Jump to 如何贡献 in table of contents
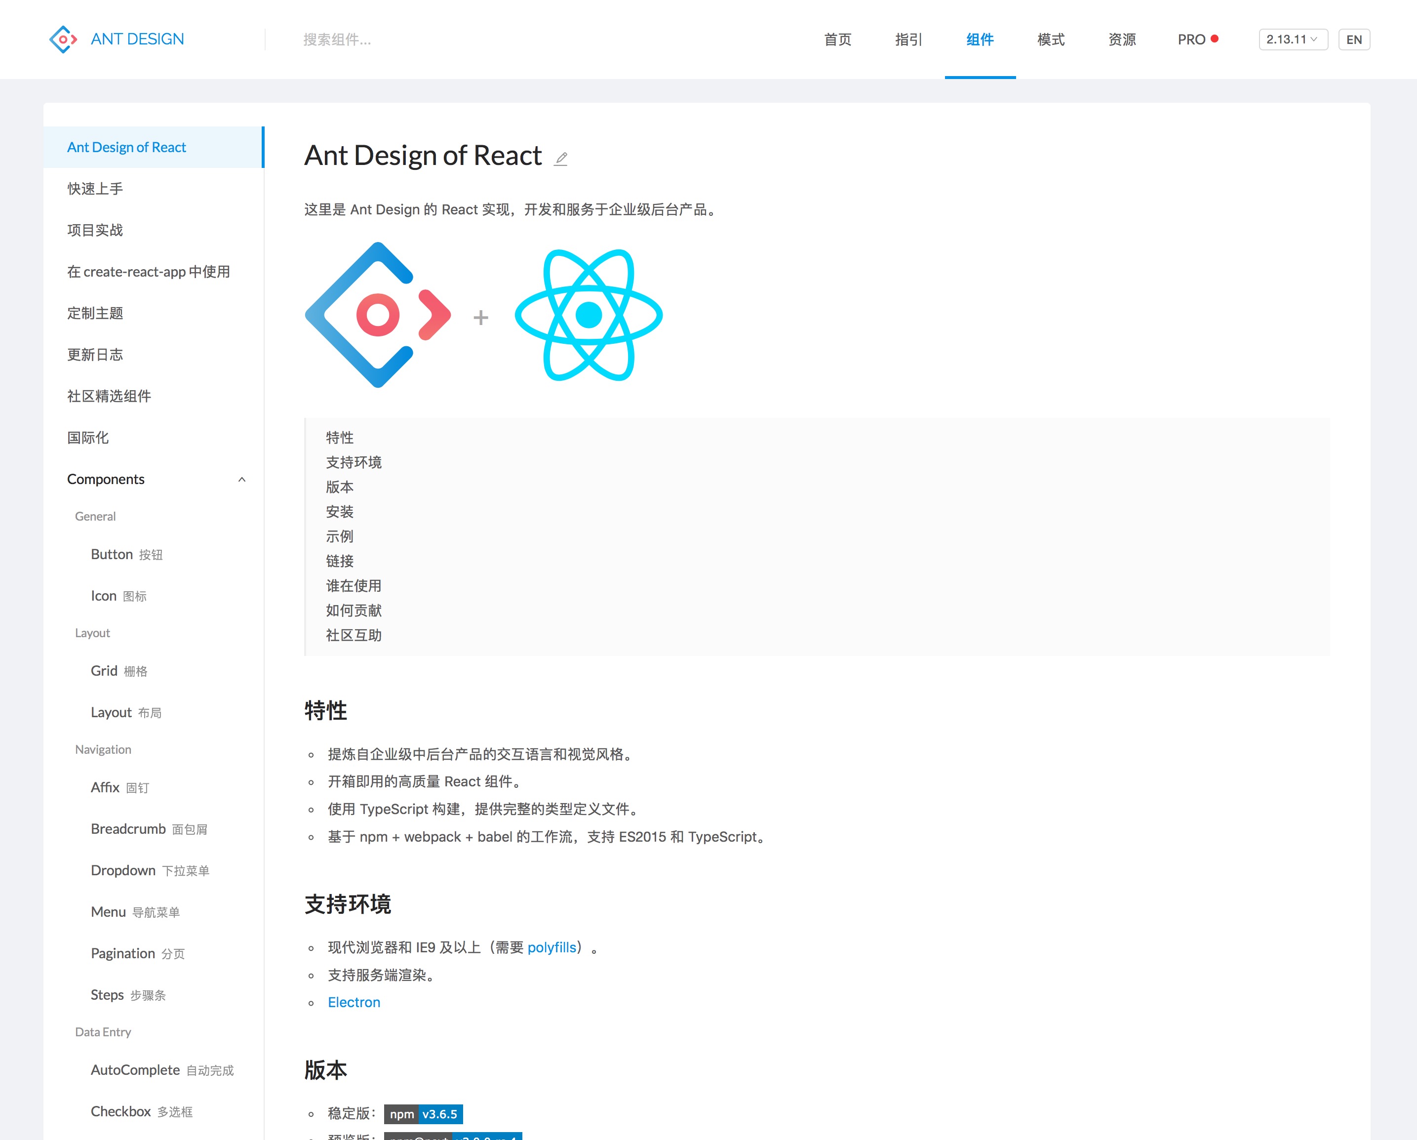 [x=354, y=610]
